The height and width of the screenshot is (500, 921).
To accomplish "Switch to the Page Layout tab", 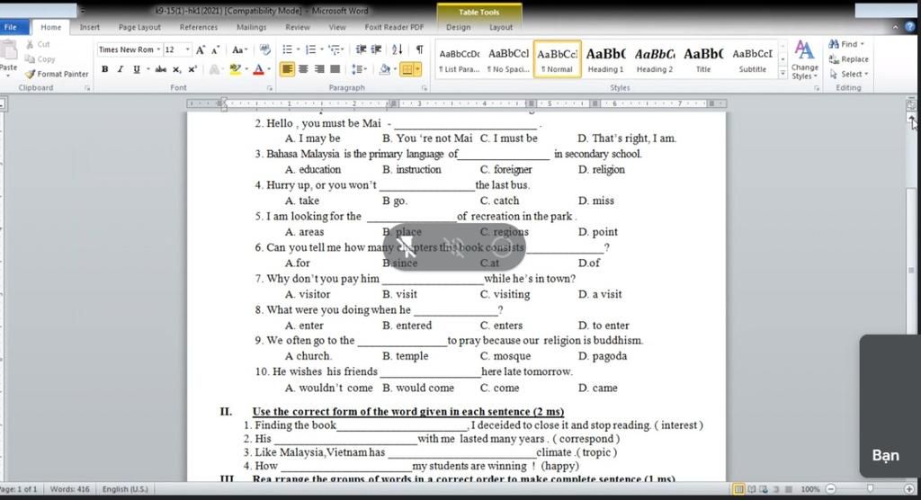I will pos(139,27).
